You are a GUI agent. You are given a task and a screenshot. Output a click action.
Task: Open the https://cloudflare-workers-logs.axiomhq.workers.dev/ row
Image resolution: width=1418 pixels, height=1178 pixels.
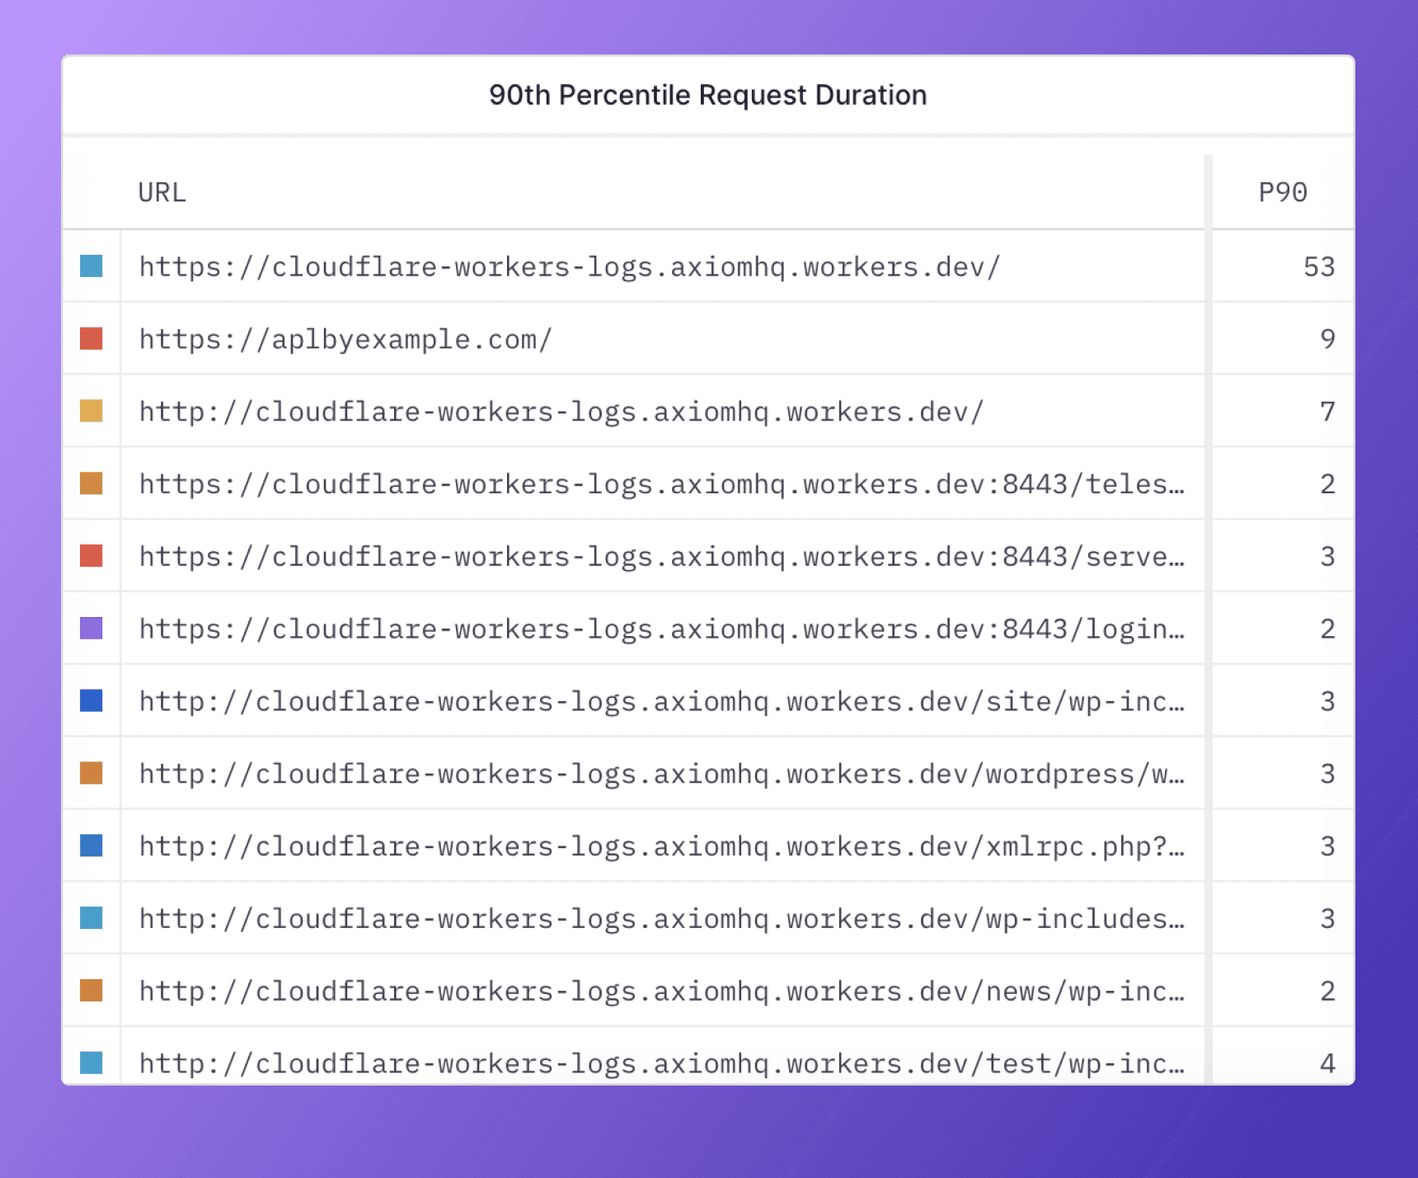tap(707, 266)
